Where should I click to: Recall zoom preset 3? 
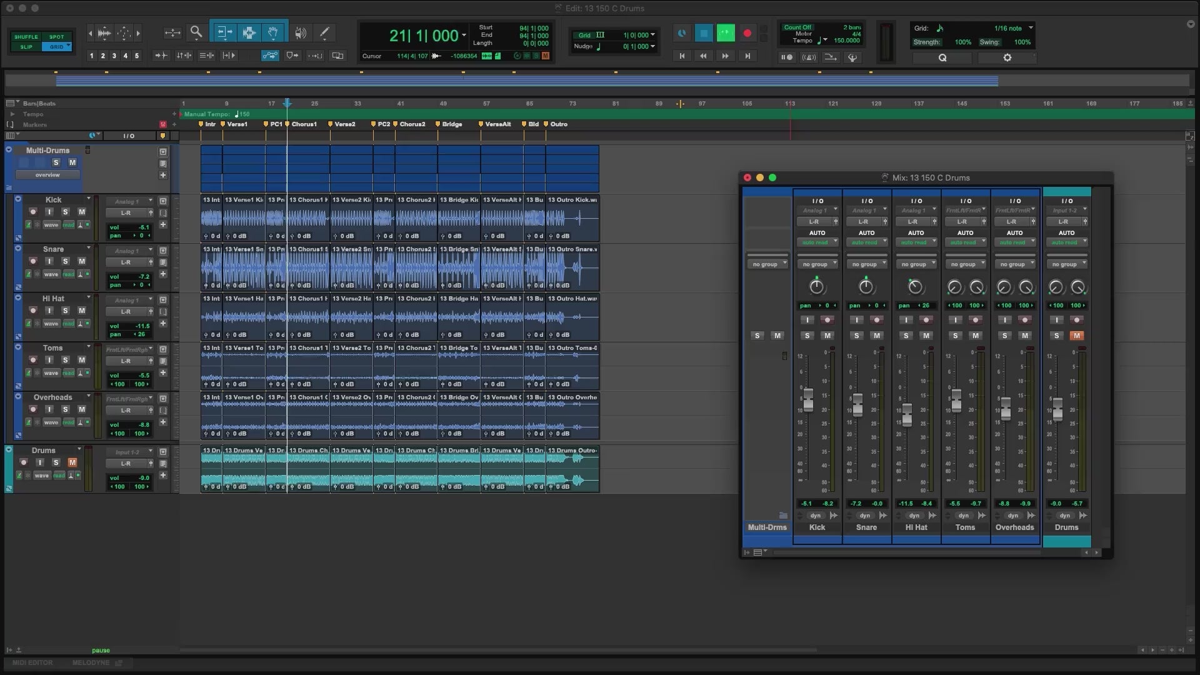tap(114, 56)
